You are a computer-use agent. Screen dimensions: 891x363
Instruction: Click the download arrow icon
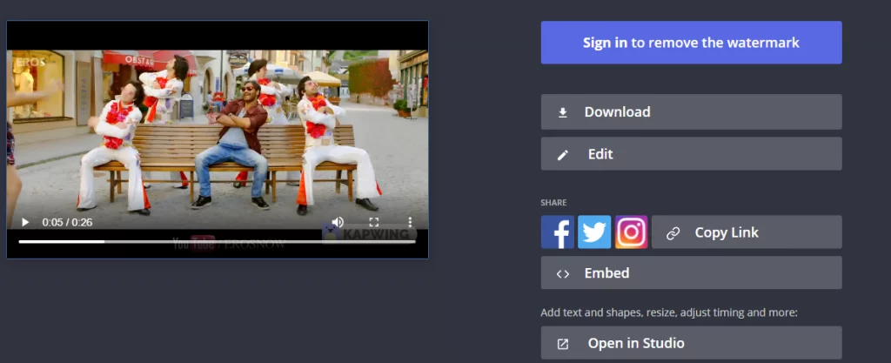pyautogui.click(x=563, y=112)
